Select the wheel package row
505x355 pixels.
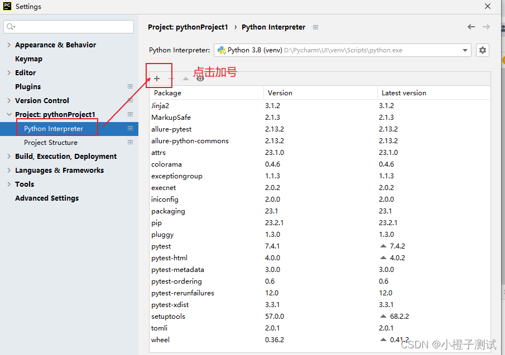320,339
